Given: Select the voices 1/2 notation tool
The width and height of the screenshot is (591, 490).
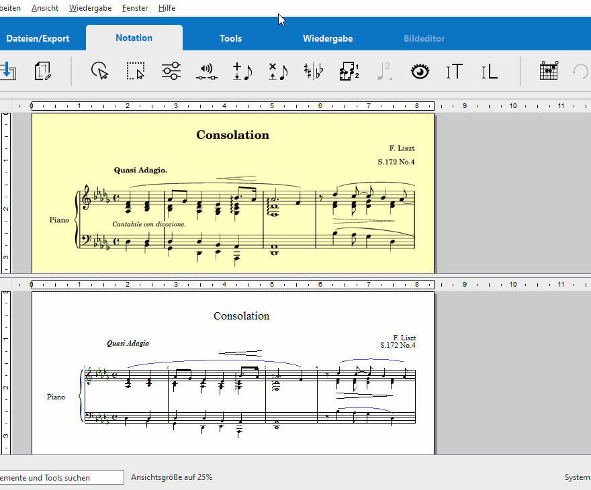Looking at the screenshot, I should pos(349,71).
